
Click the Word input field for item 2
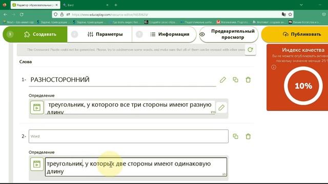pyautogui.click(x=129, y=136)
